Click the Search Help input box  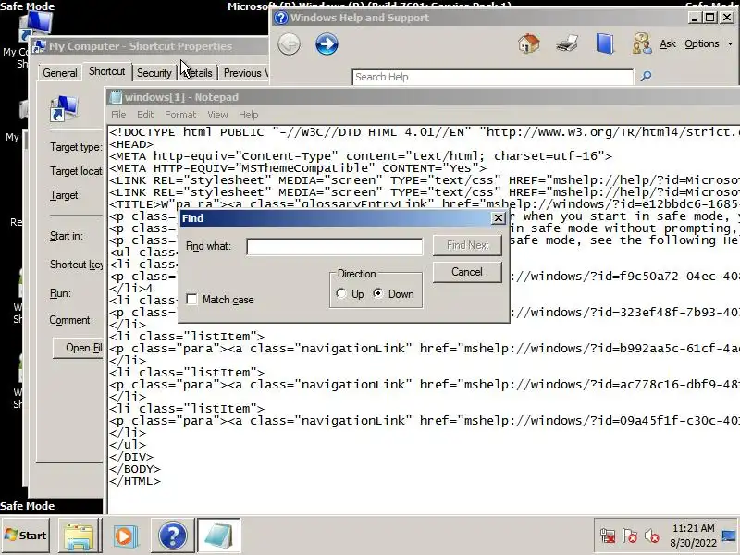(x=493, y=77)
